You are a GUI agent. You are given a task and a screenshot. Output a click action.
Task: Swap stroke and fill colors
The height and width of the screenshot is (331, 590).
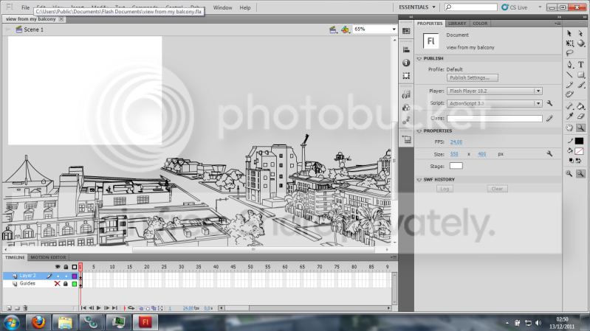[x=579, y=161]
